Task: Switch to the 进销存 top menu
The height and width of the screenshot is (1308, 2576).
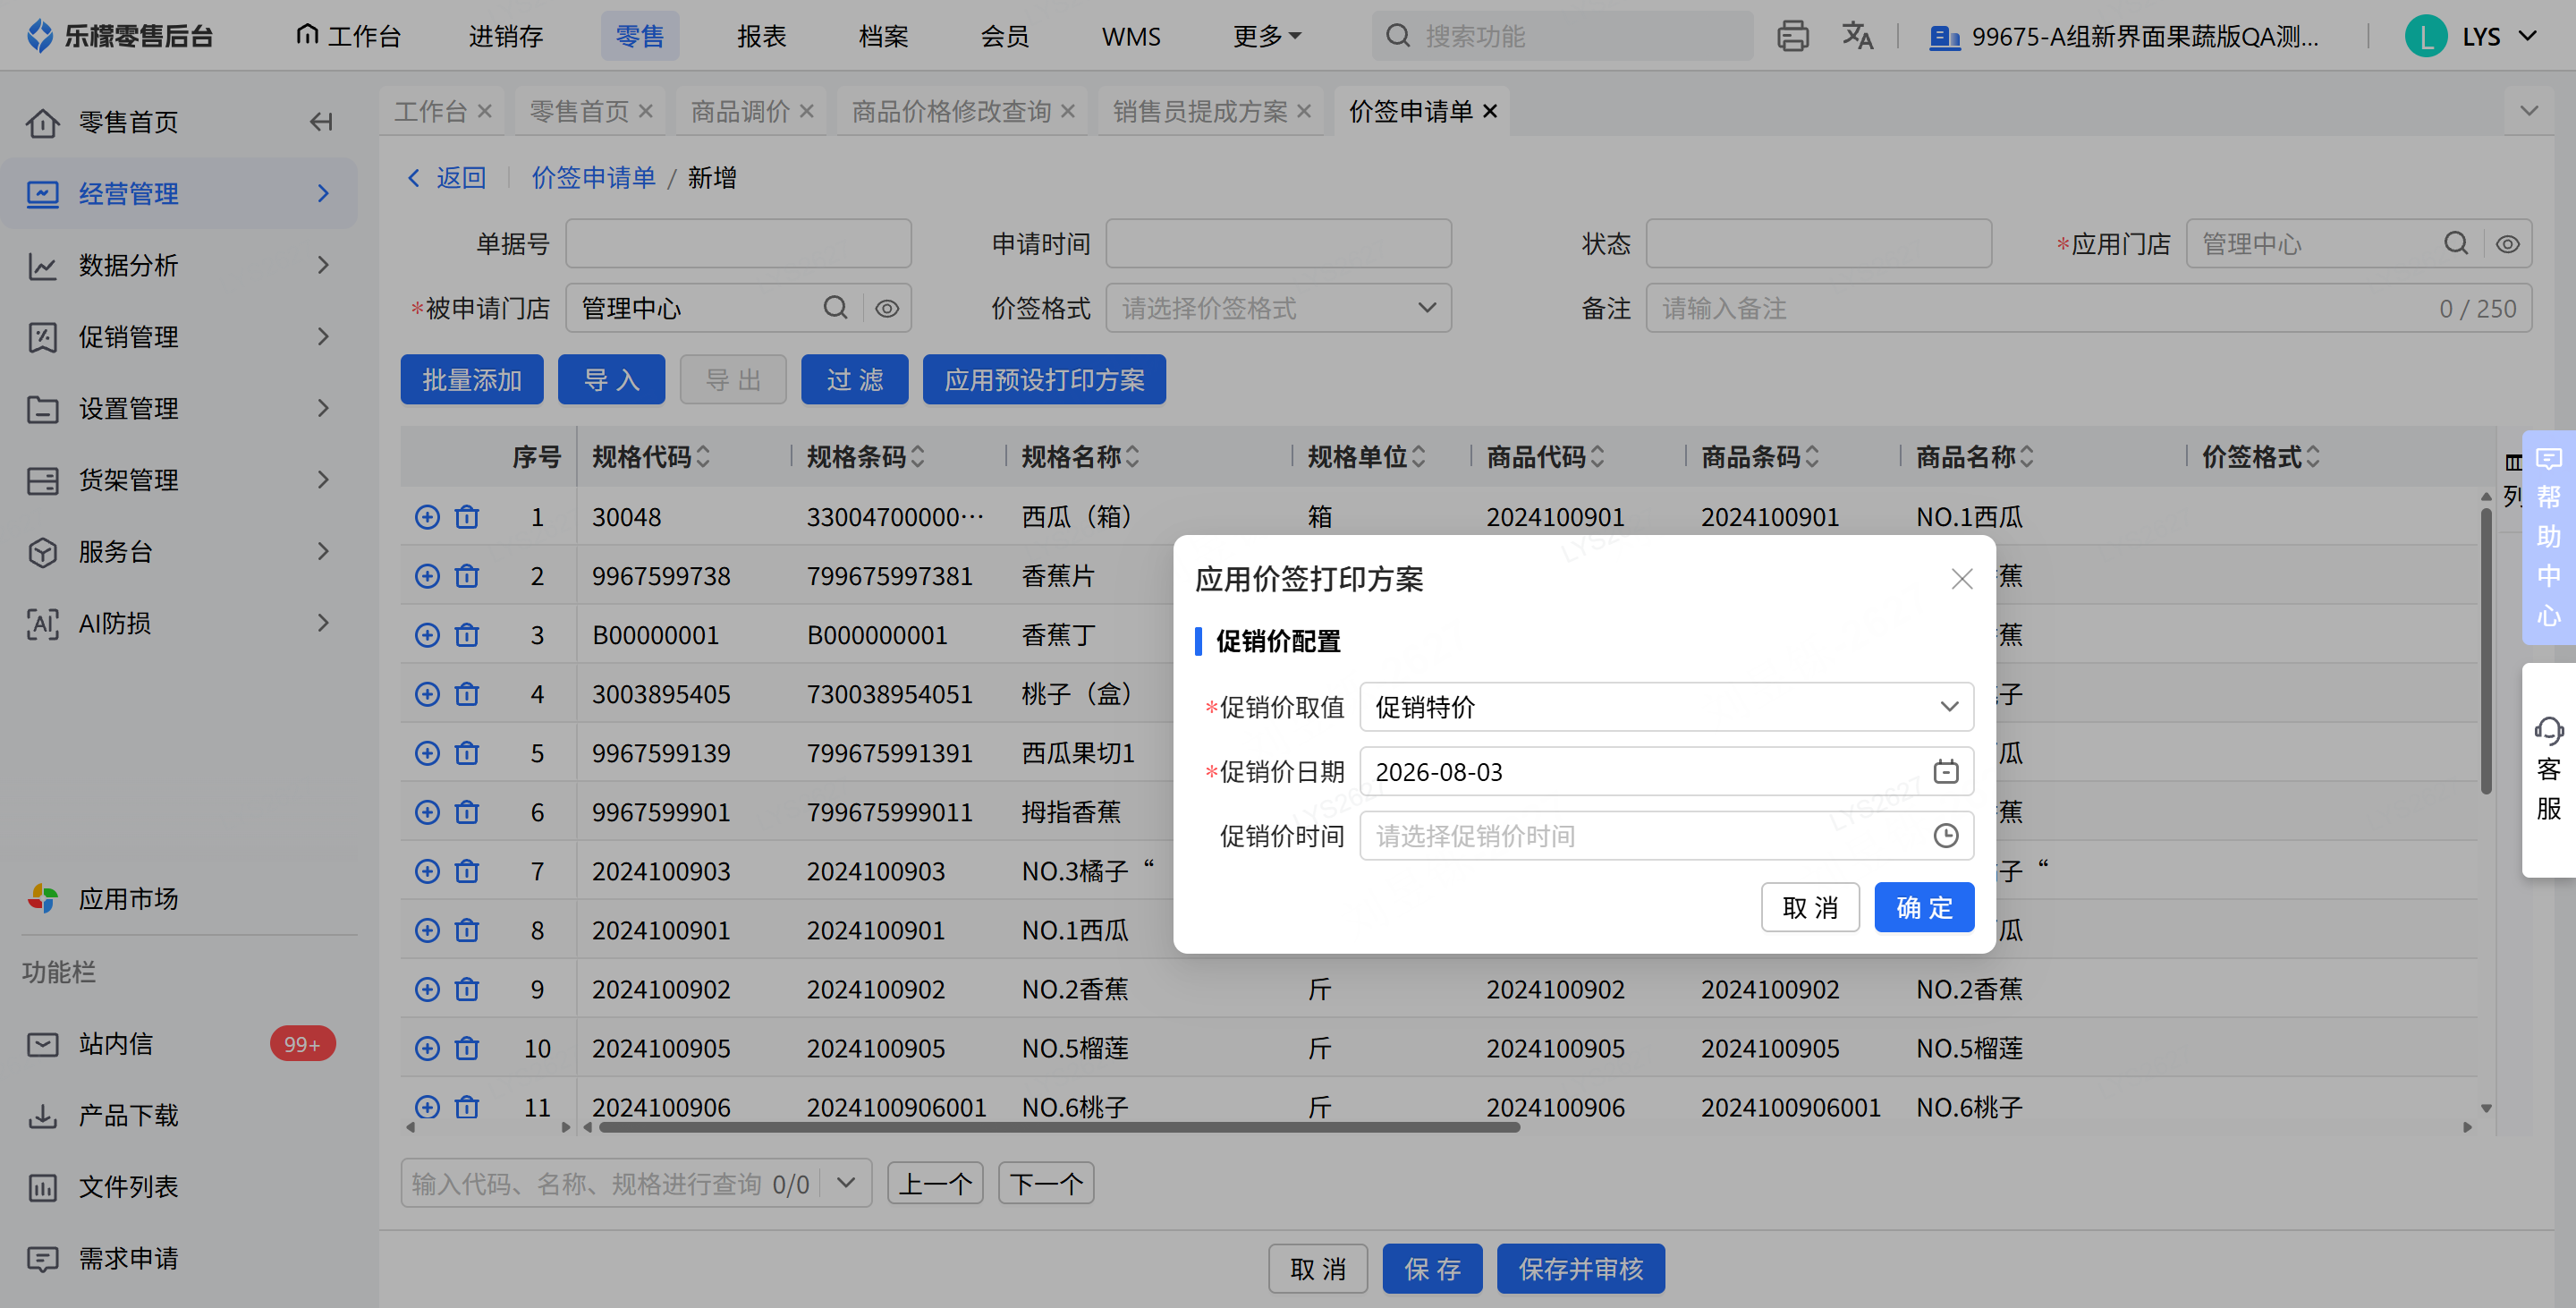Action: 506,37
